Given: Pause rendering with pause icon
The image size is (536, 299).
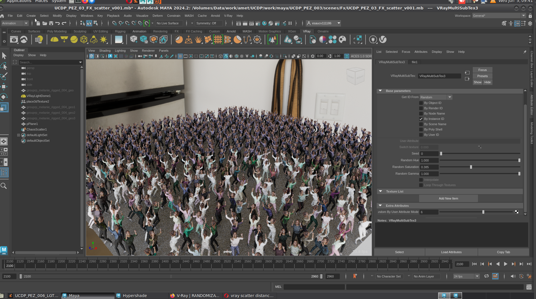Looking at the screenshot, I should pyautogui.click(x=290, y=23).
